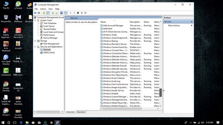Click the Windows Start button

pyautogui.click(x=3, y=123)
